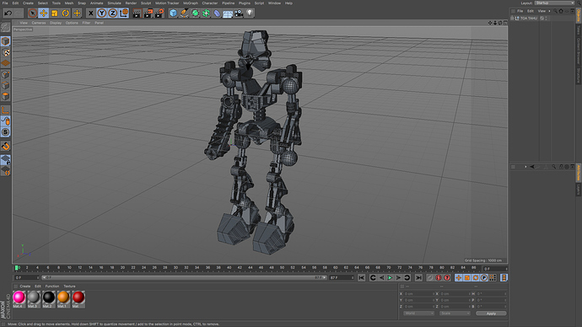Open the Character menu
This screenshot has height=327, width=582.
(210, 3)
